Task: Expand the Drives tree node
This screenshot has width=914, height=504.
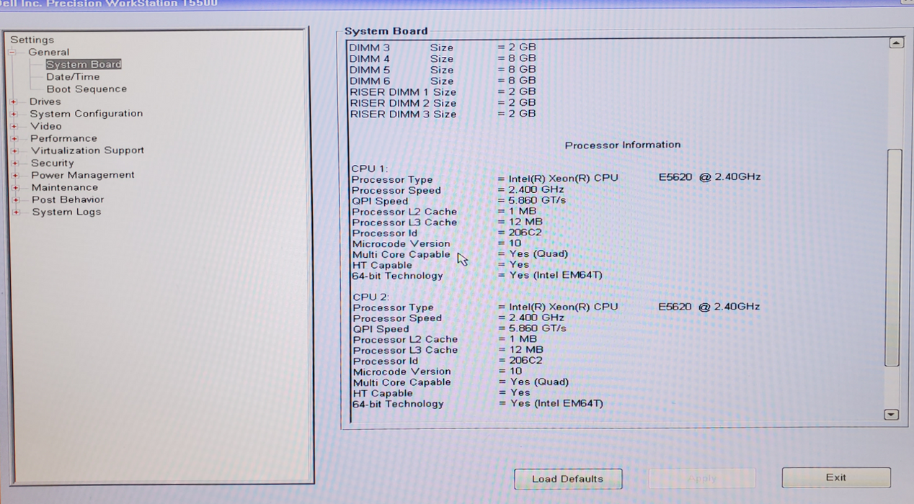Action: 14,102
